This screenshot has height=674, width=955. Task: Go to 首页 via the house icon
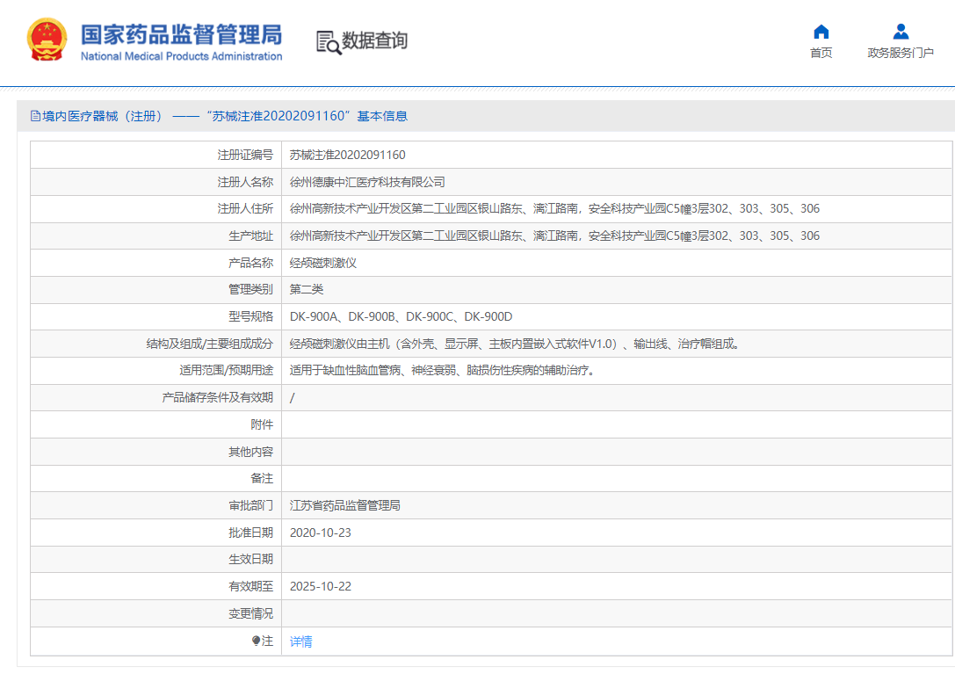pyautogui.click(x=821, y=31)
